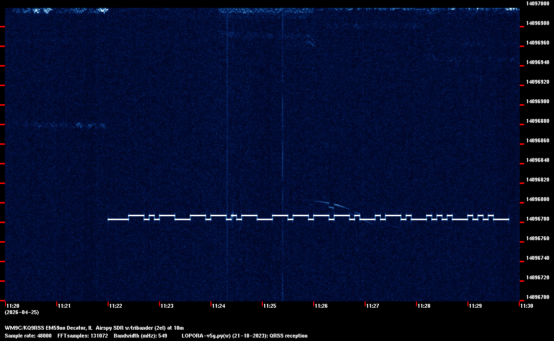Select the 14096780 frequency label
The width and height of the screenshot is (554, 341).
tap(537, 219)
